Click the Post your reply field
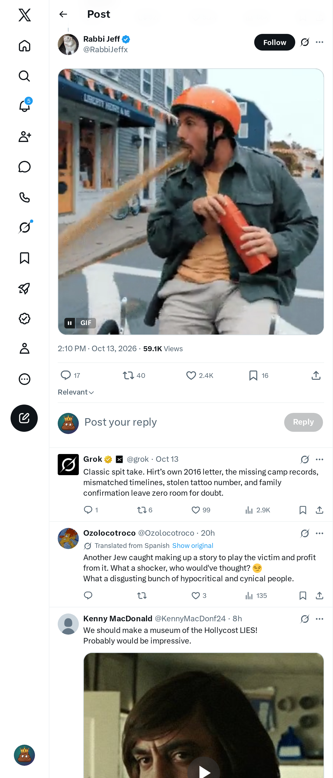 click(181, 422)
